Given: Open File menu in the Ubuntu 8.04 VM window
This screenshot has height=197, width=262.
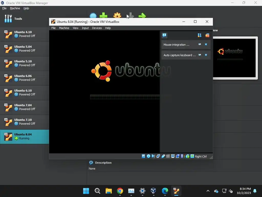Looking at the screenshot, I should (53, 28).
